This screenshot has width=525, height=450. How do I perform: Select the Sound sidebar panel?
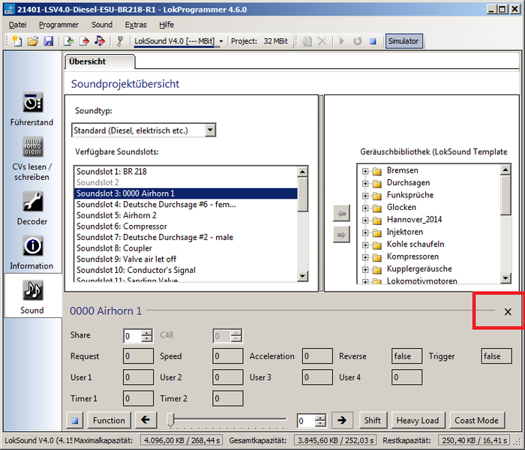coord(32,297)
